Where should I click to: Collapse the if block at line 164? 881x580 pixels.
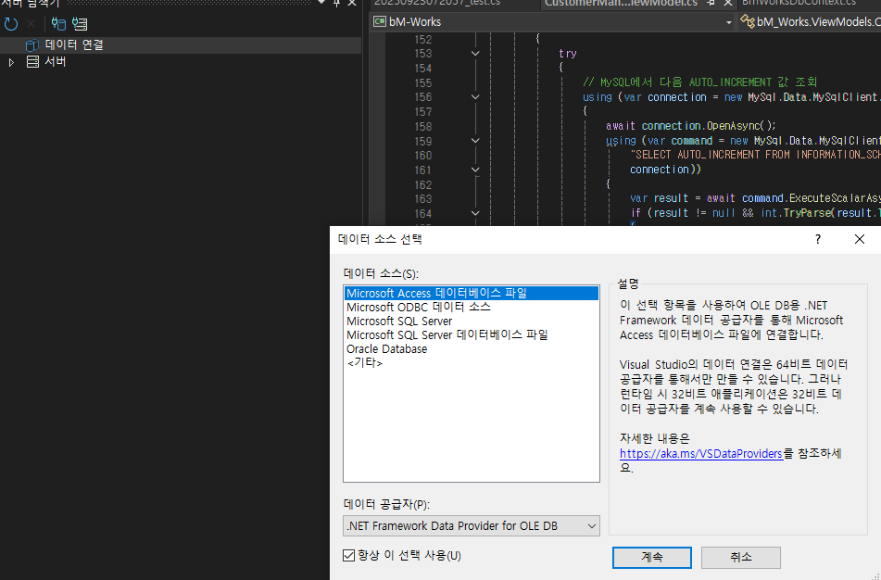(x=475, y=214)
